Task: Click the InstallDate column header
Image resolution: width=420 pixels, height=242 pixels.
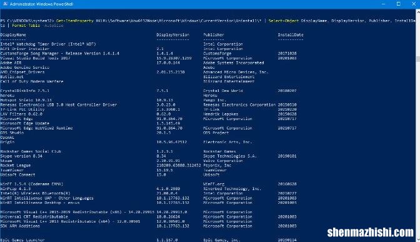Action: point(291,35)
